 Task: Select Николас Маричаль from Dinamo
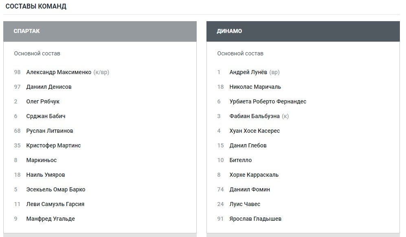(255, 87)
